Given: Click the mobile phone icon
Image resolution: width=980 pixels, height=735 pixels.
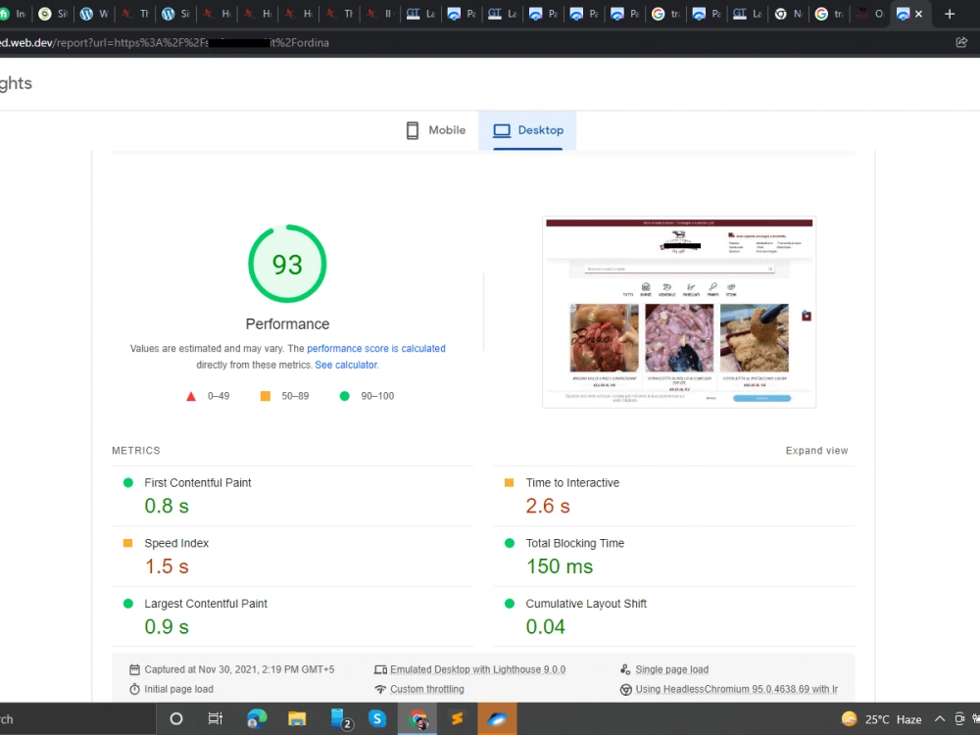Looking at the screenshot, I should [x=413, y=130].
